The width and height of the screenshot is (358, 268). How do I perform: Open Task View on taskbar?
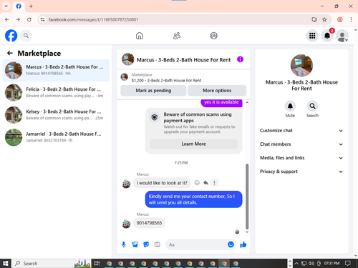pyautogui.click(x=97, y=263)
